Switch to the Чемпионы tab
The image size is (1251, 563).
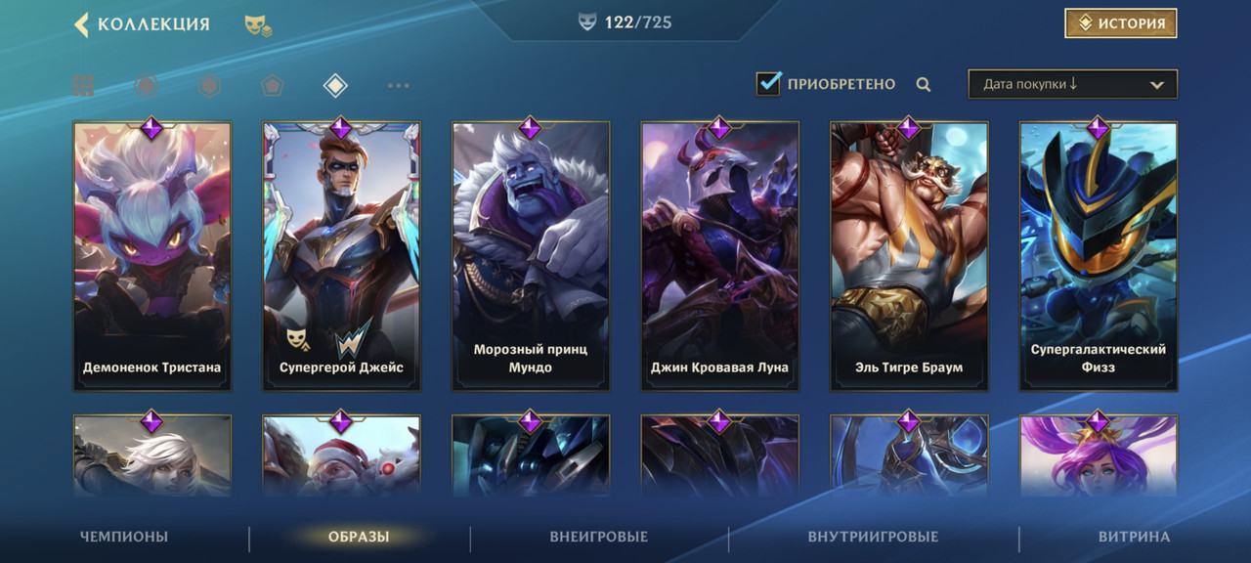tap(124, 537)
